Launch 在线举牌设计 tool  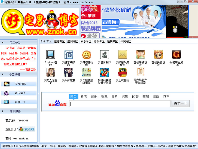point(140,54)
